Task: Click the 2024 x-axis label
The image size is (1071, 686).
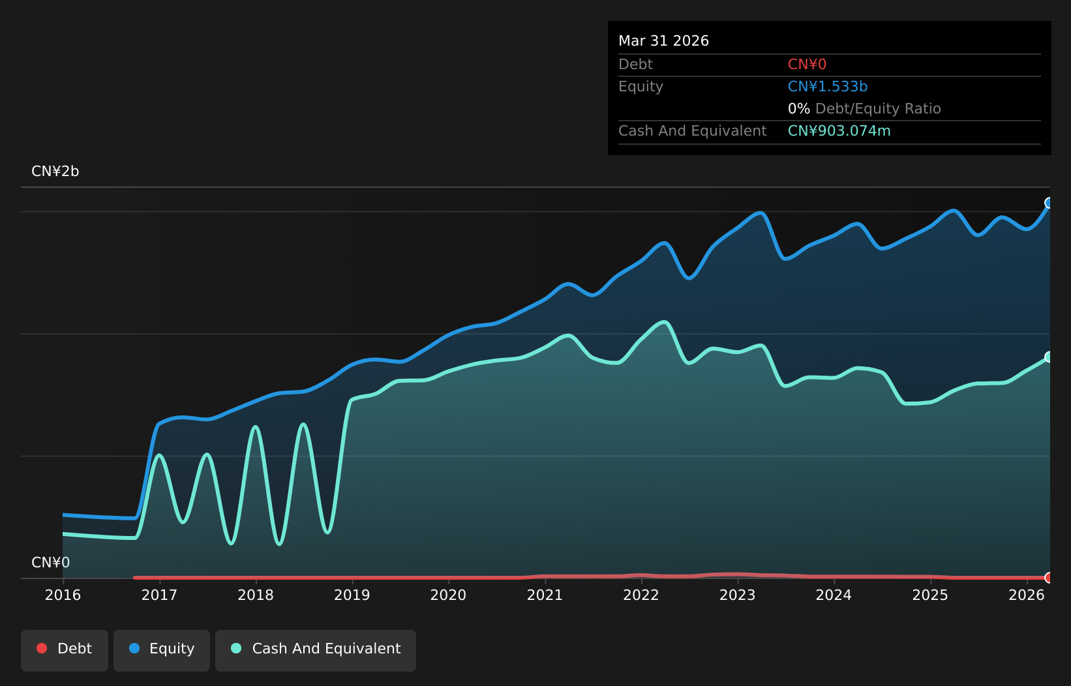Action: [834, 595]
